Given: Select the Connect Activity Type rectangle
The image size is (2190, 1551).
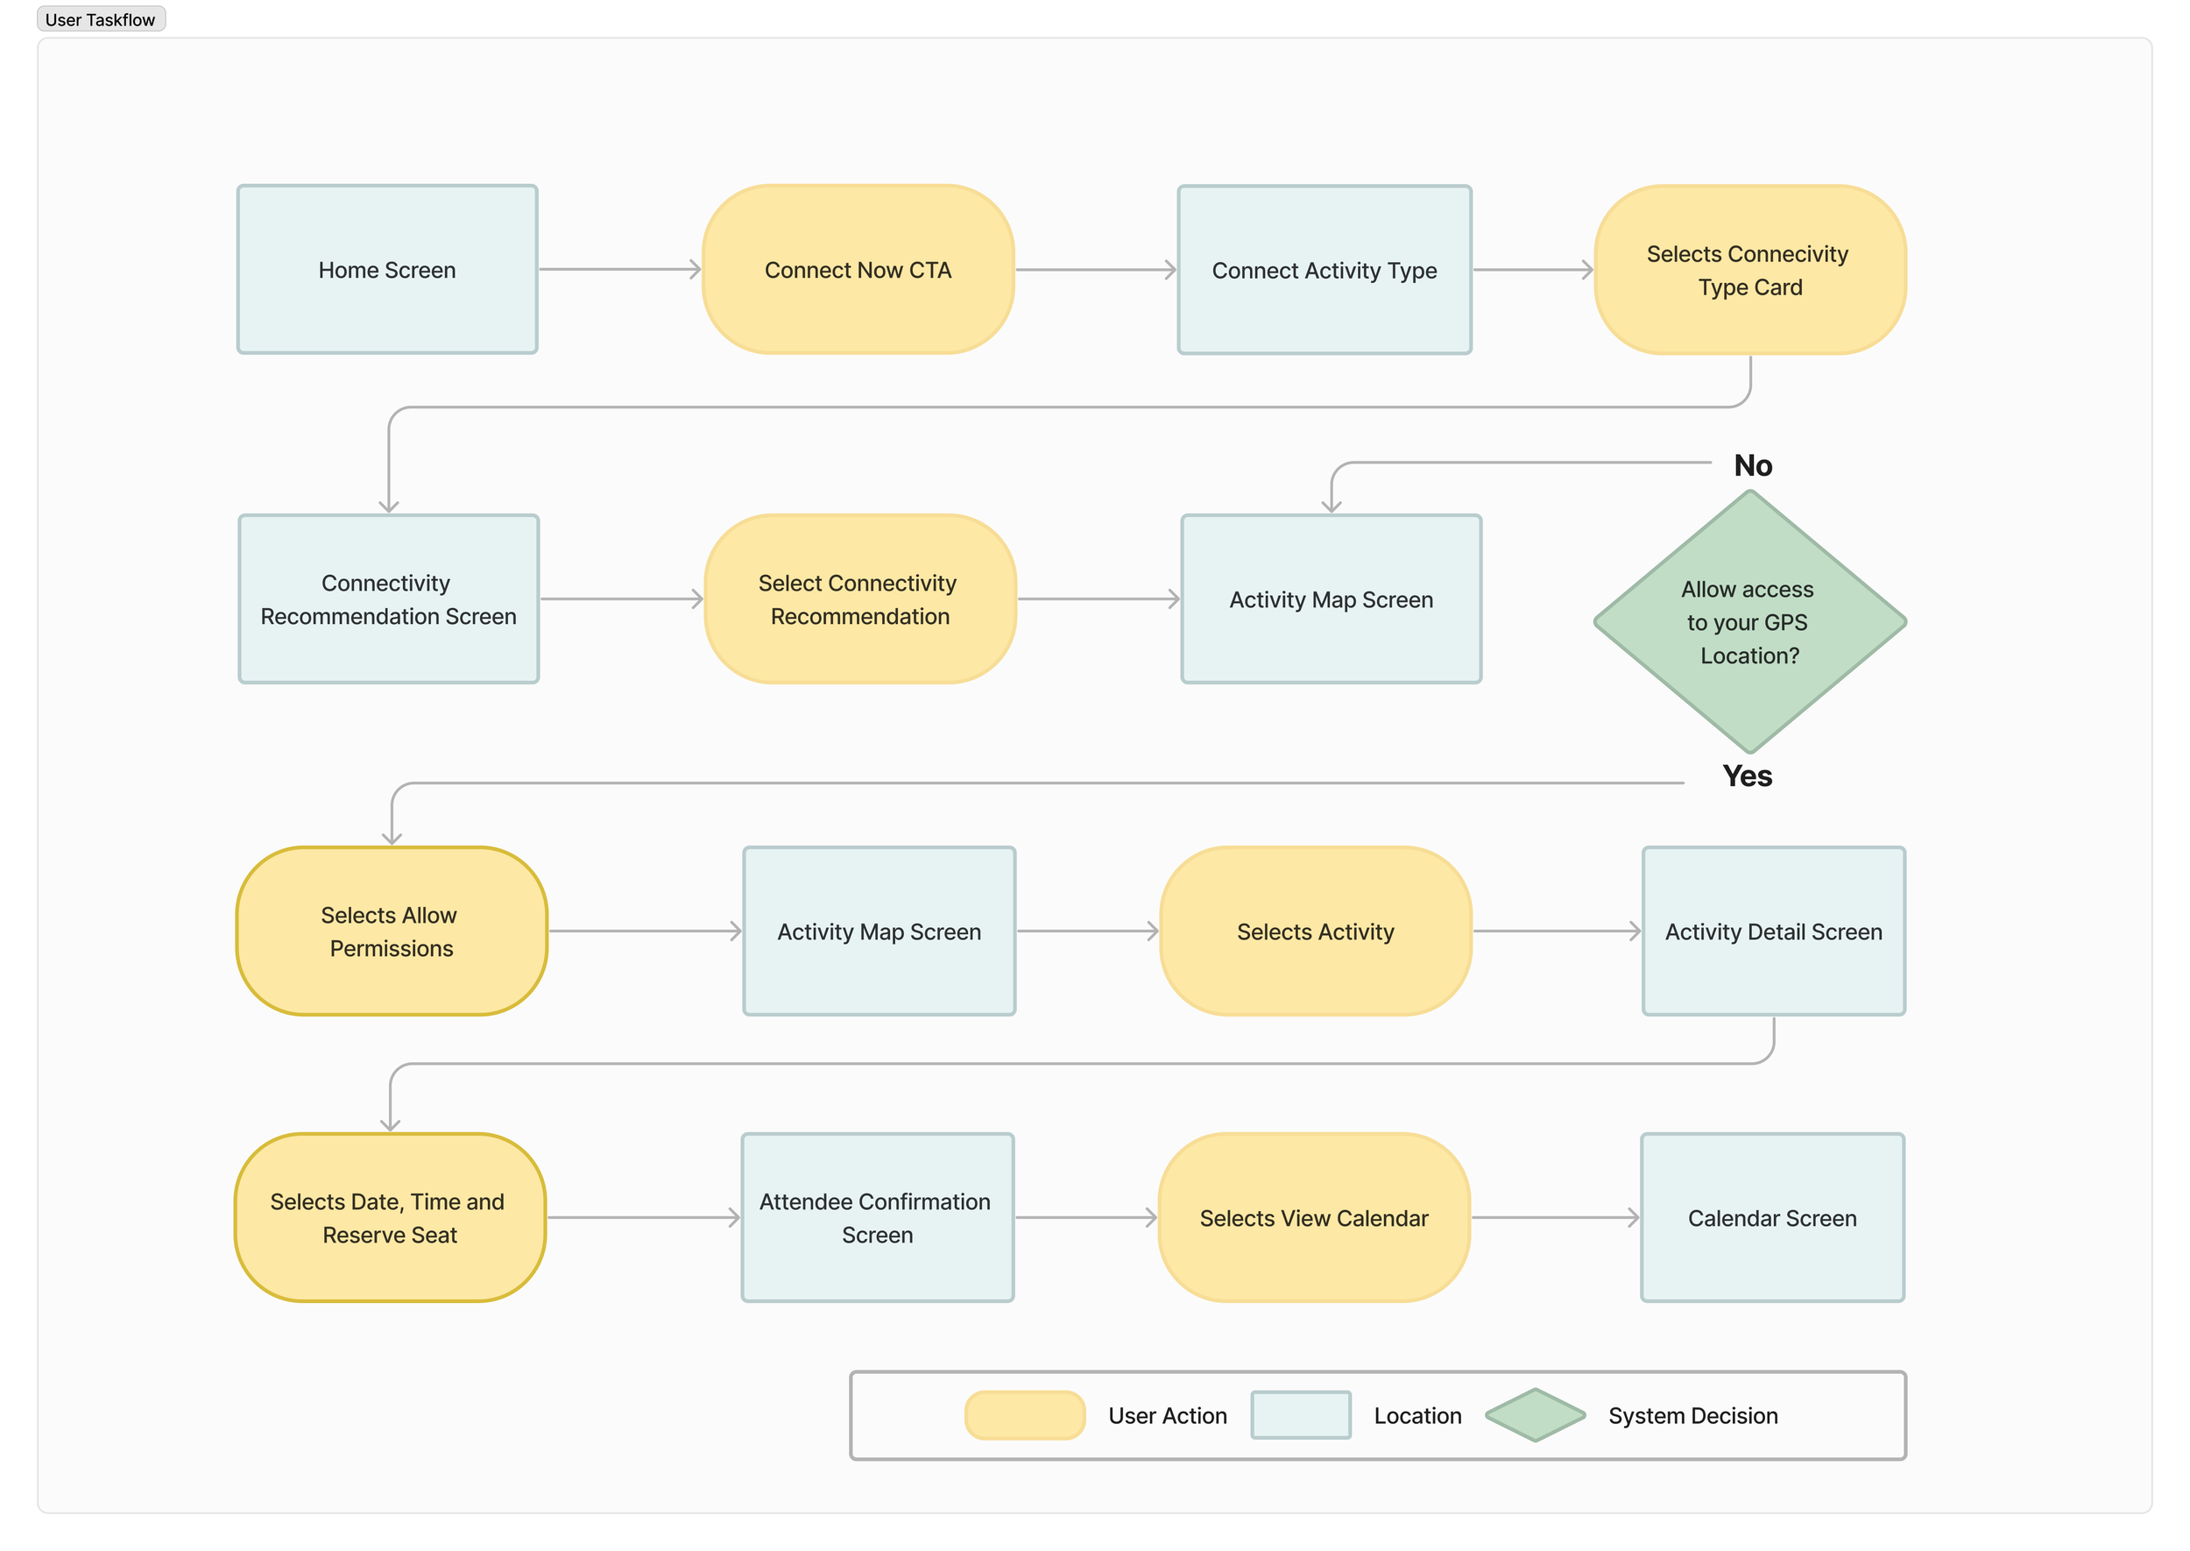Looking at the screenshot, I should [1323, 269].
